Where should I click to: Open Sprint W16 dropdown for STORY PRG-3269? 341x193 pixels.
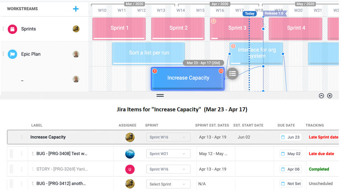(168, 169)
